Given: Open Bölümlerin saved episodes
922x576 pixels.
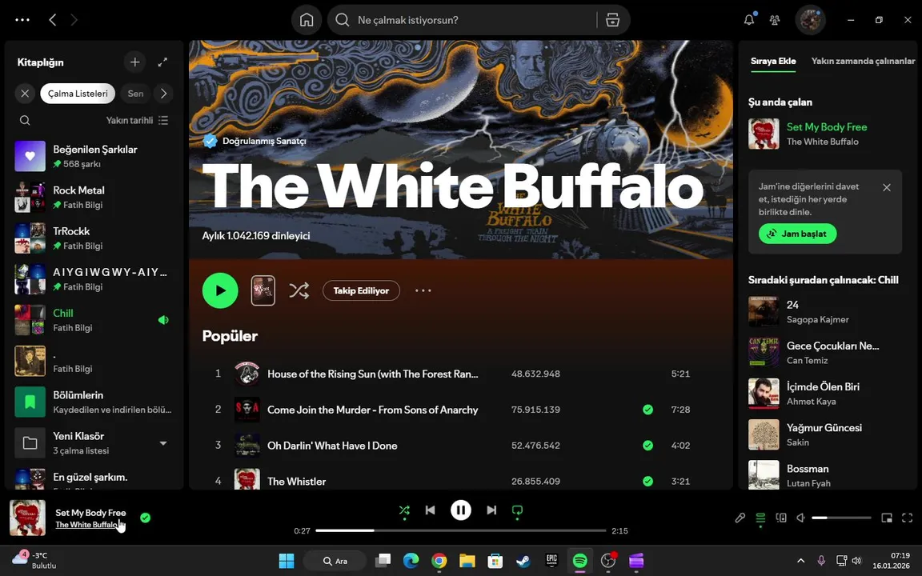Looking at the screenshot, I should (94, 402).
